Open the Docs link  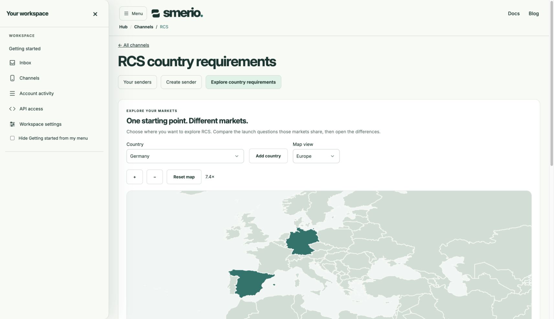click(x=514, y=14)
